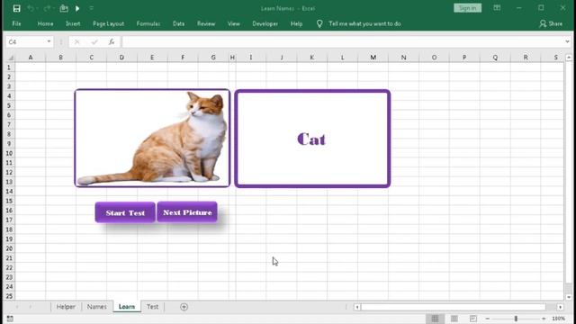Image resolution: width=576 pixels, height=324 pixels.
Task: Click the play triangle icon in the quick access toolbar
Action: click(x=77, y=8)
